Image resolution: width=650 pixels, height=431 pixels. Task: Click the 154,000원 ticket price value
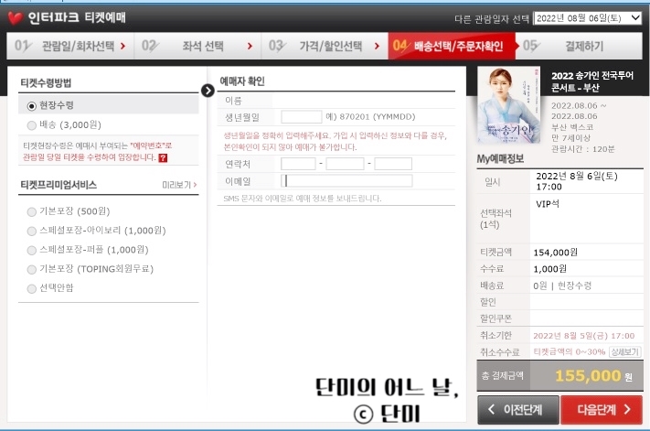556,253
